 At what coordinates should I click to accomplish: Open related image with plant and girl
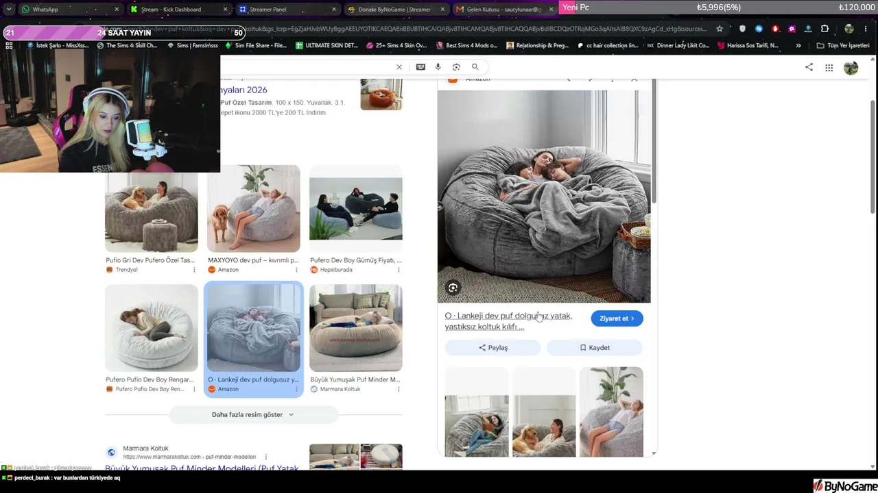[x=611, y=412]
